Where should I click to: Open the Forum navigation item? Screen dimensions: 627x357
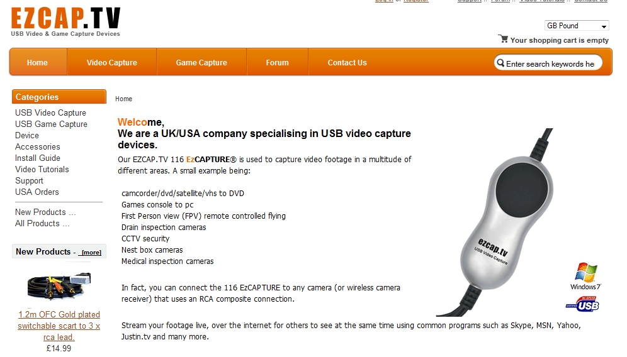click(277, 62)
